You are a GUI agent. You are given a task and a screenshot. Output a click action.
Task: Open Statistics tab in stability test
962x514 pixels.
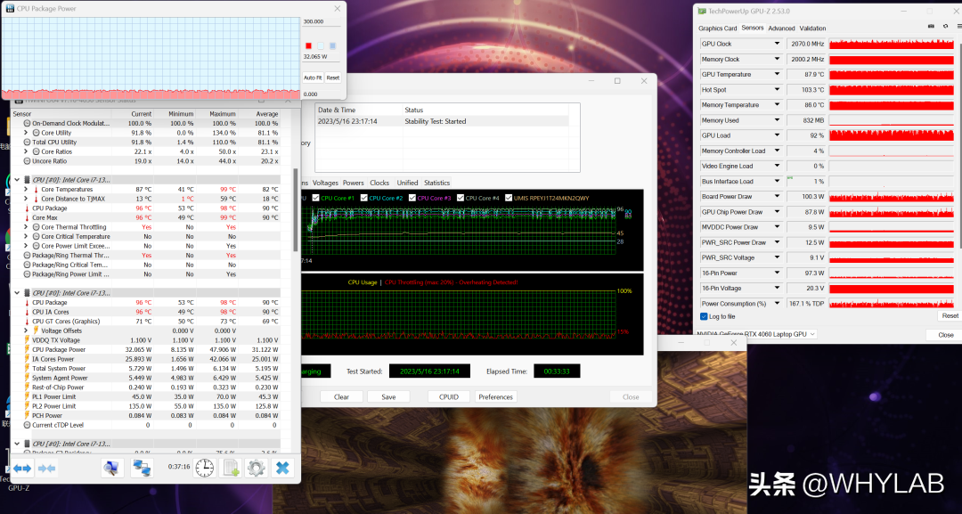pos(436,183)
